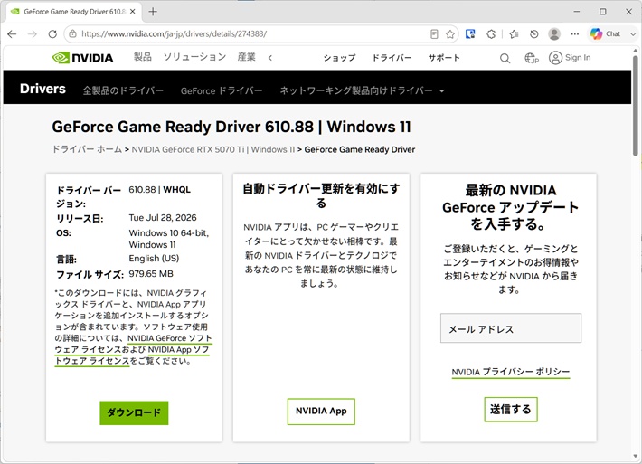Click the scrollbar up arrow
This screenshot has height=464, width=642.
pos(636,51)
